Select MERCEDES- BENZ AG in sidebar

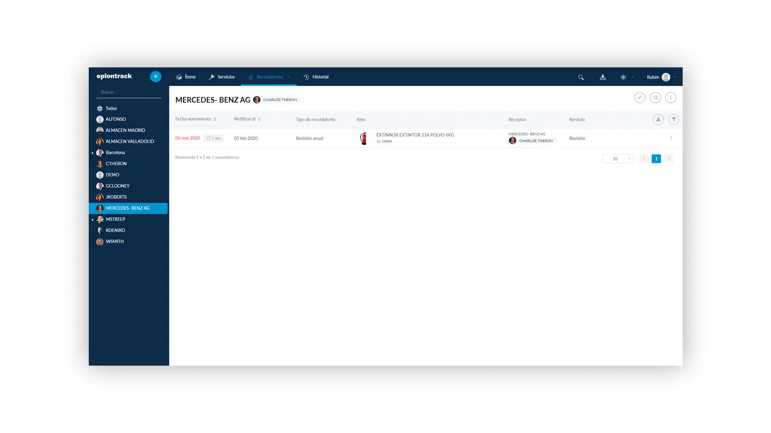click(x=128, y=208)
